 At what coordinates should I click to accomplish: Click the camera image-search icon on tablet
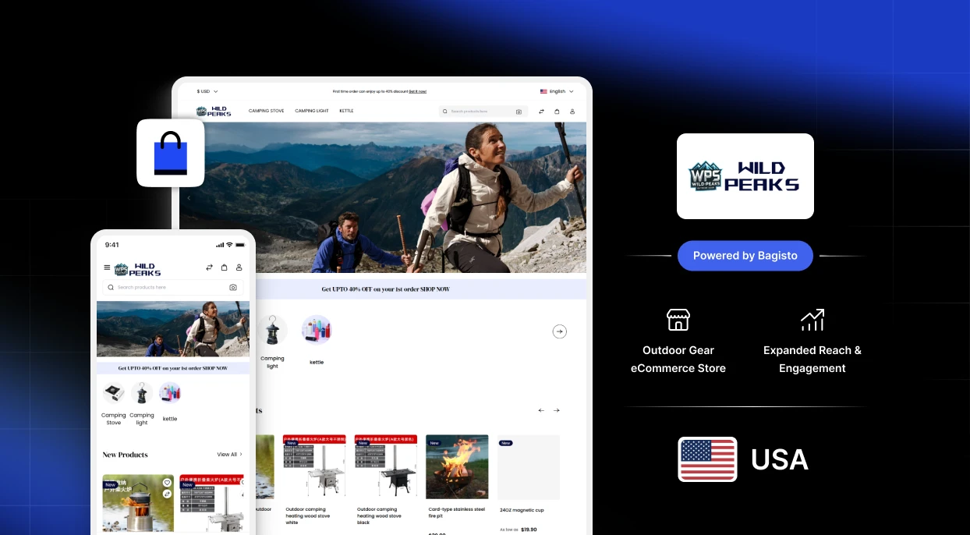[519, 112]
